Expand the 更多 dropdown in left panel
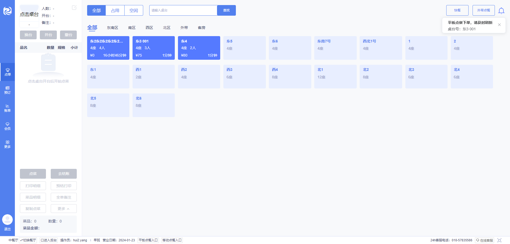Image resolution: width=510 pixels, height=244 pixels. pos(64,209)
